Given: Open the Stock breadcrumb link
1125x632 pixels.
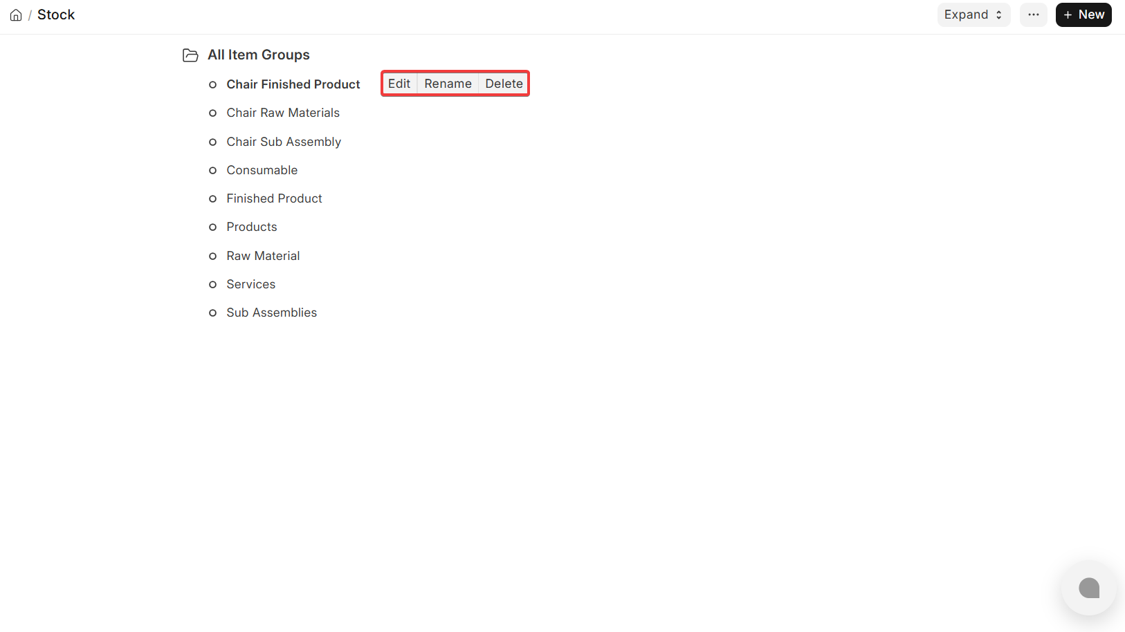Looking at the screenshot, I should tap(56, 15).
